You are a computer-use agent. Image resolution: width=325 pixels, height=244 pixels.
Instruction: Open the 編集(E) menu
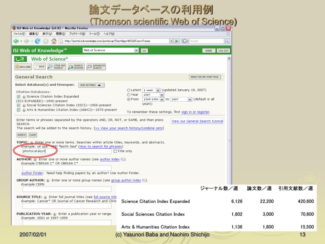[34, 34]
